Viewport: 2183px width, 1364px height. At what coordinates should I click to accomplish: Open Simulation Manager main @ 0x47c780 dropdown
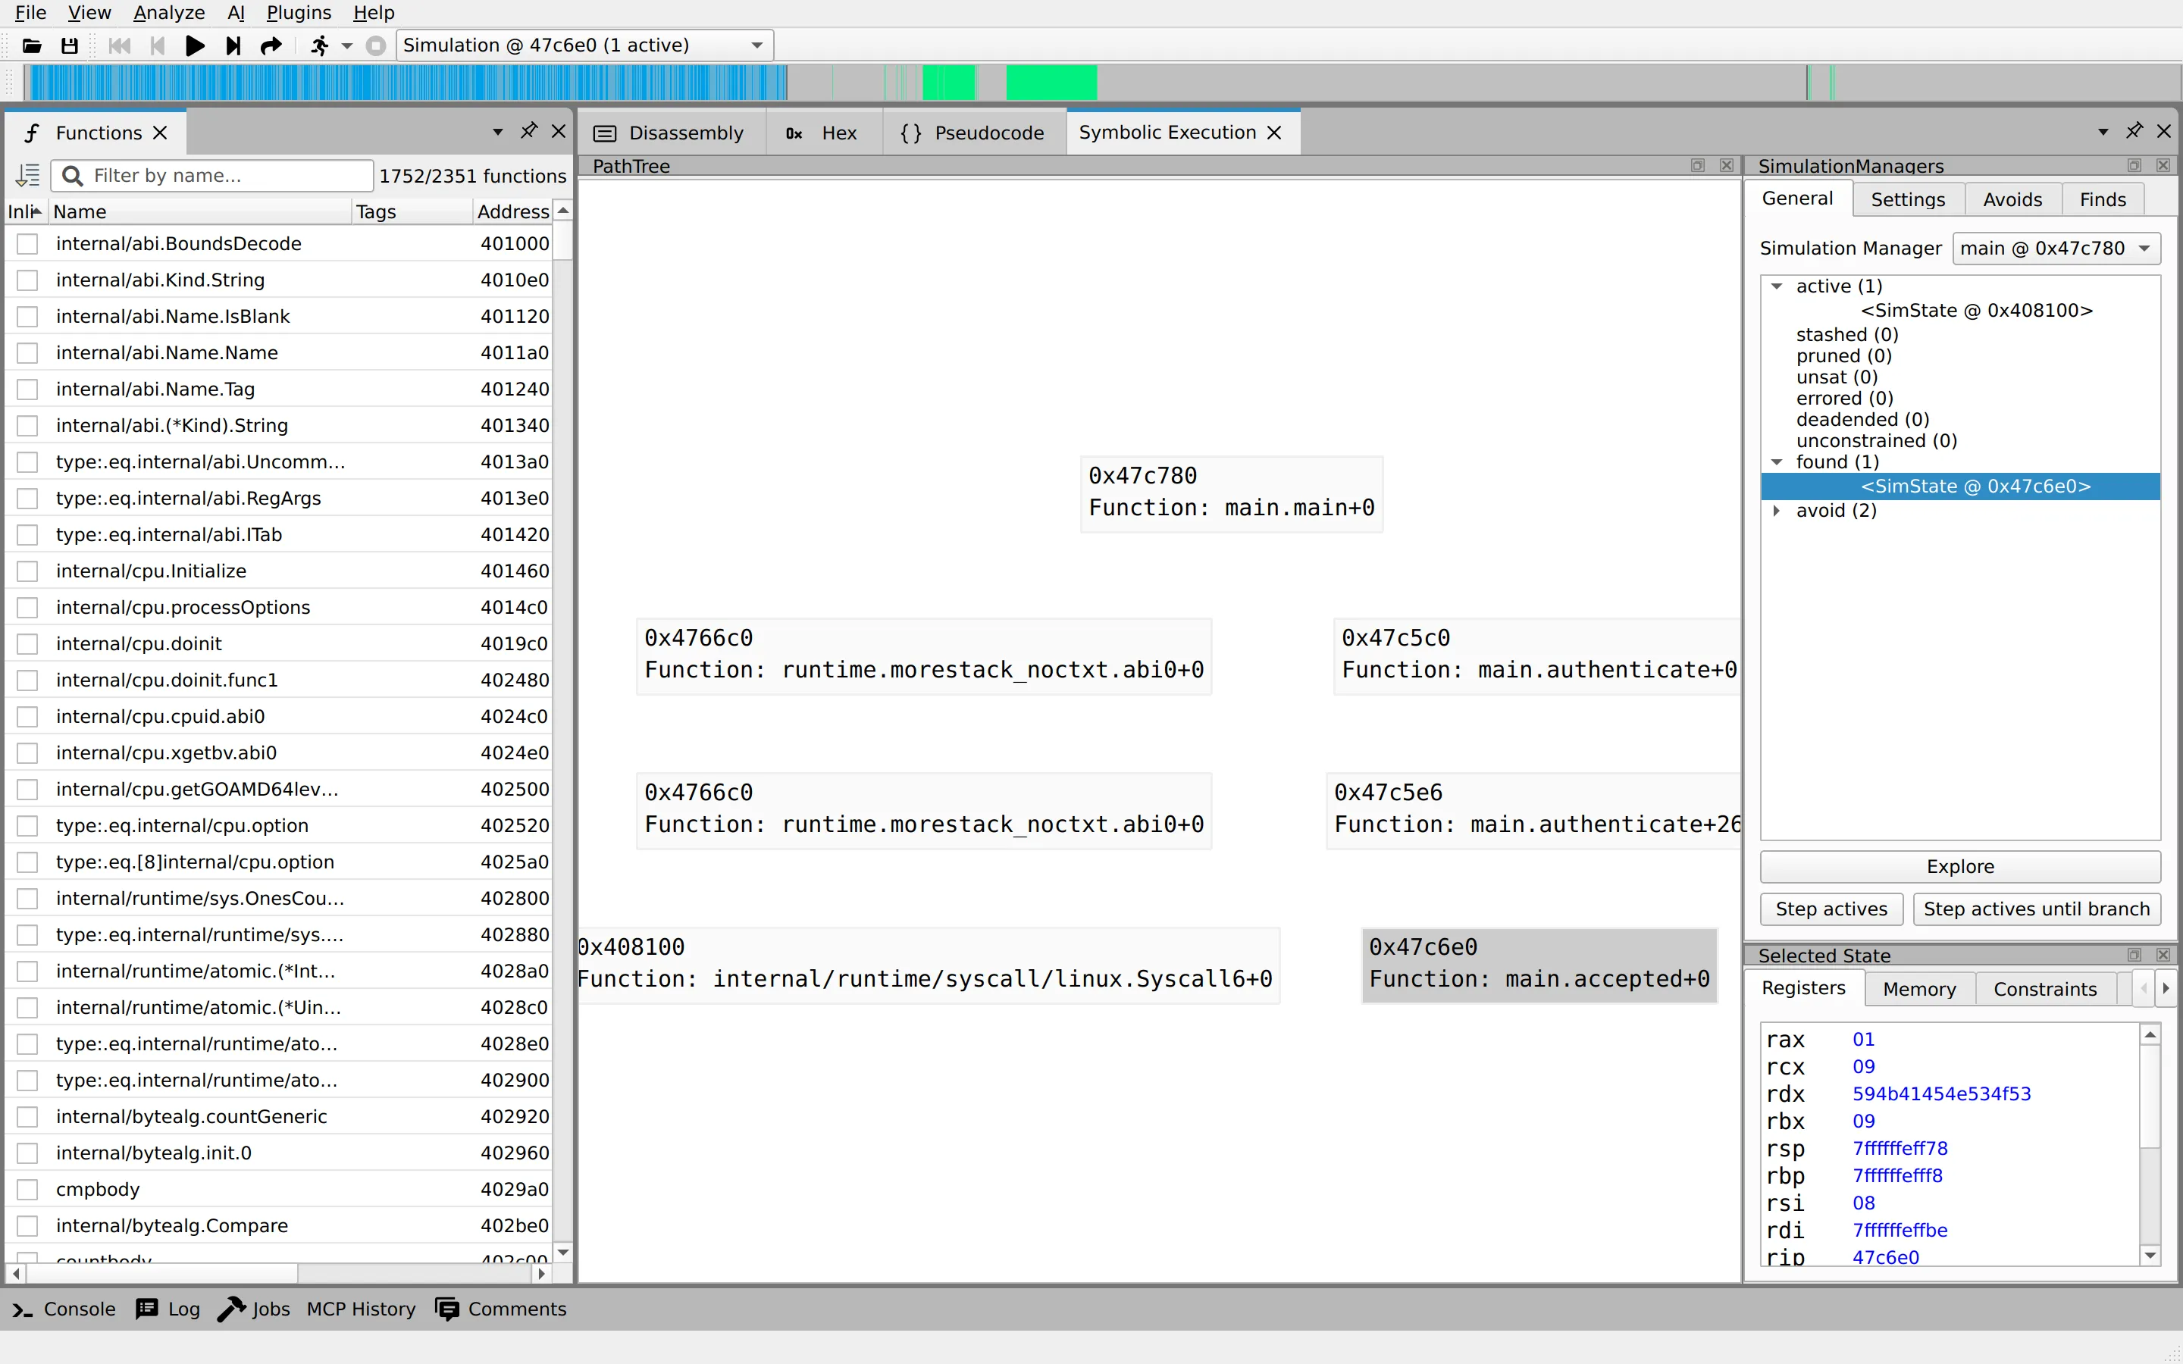click(2056, 248)
